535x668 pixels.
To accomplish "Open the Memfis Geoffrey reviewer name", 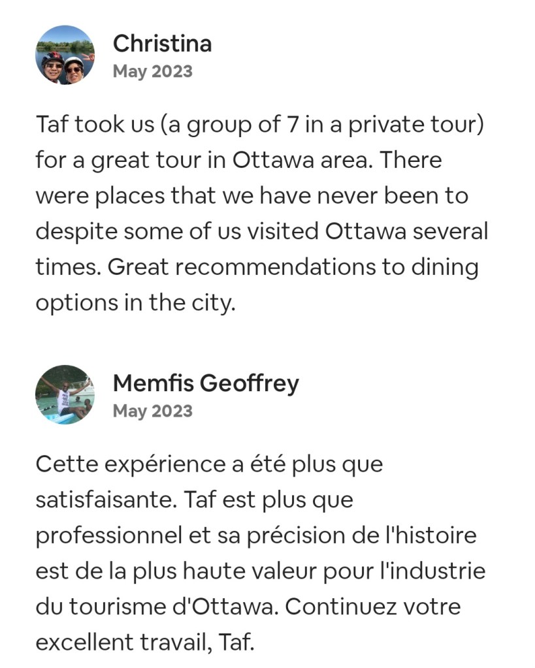I will pos(206,383).
